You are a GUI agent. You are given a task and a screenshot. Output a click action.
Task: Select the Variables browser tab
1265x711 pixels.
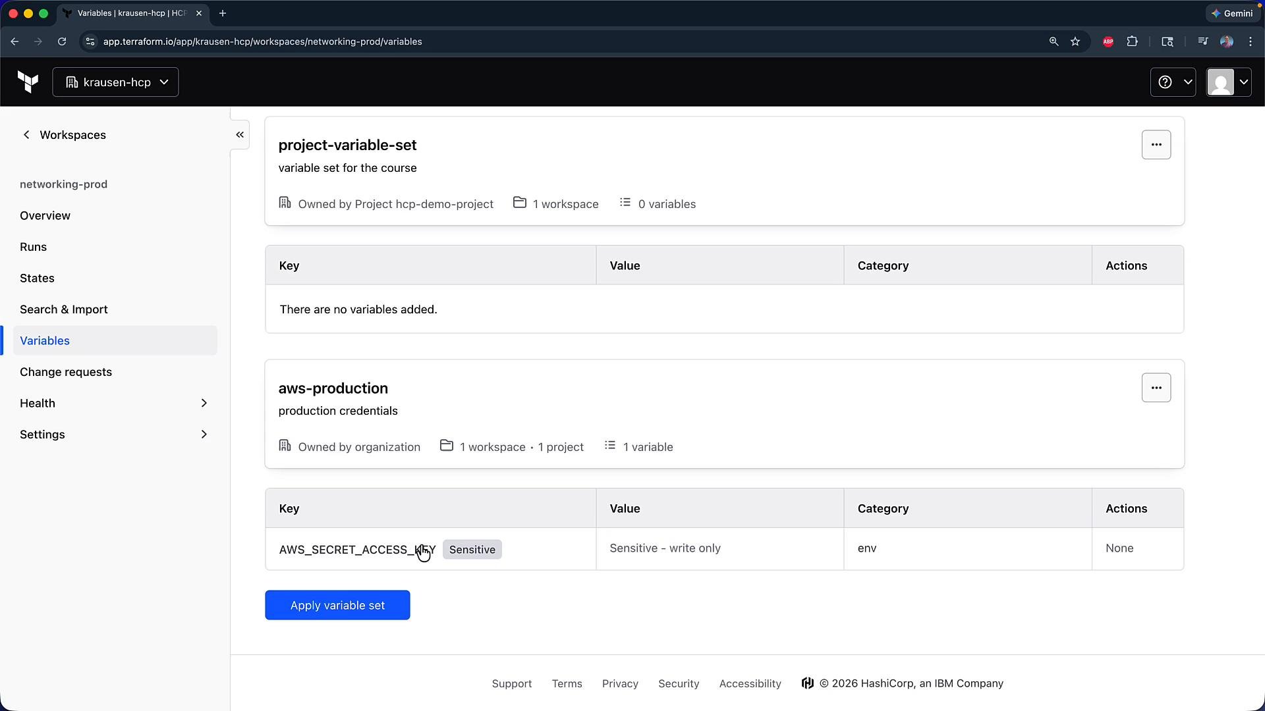point(132,13)
